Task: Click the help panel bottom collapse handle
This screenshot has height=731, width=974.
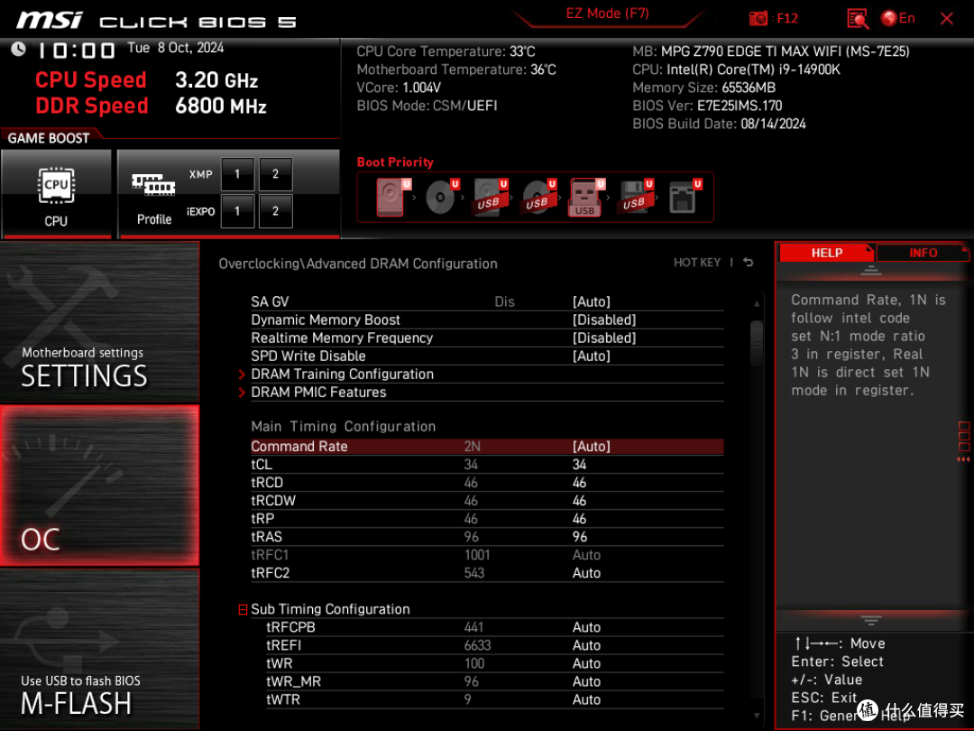Action: point(870,620)
